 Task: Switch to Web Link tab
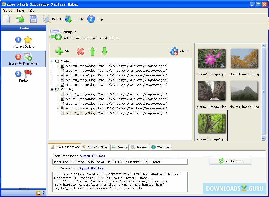(161, 147)
